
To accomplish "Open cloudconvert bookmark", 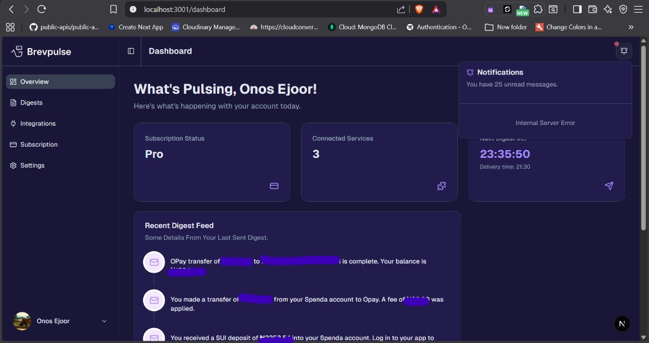I will (284, 27).
